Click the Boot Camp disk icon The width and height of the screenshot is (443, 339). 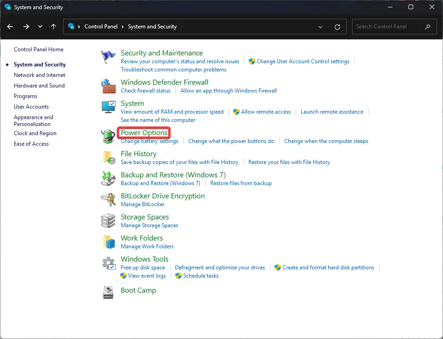tap(108, 292)
